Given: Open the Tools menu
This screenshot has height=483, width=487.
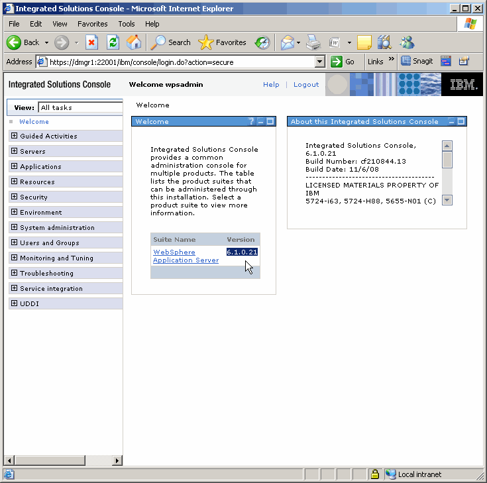Looking at the screenshot, I should (x=126, y=24).
